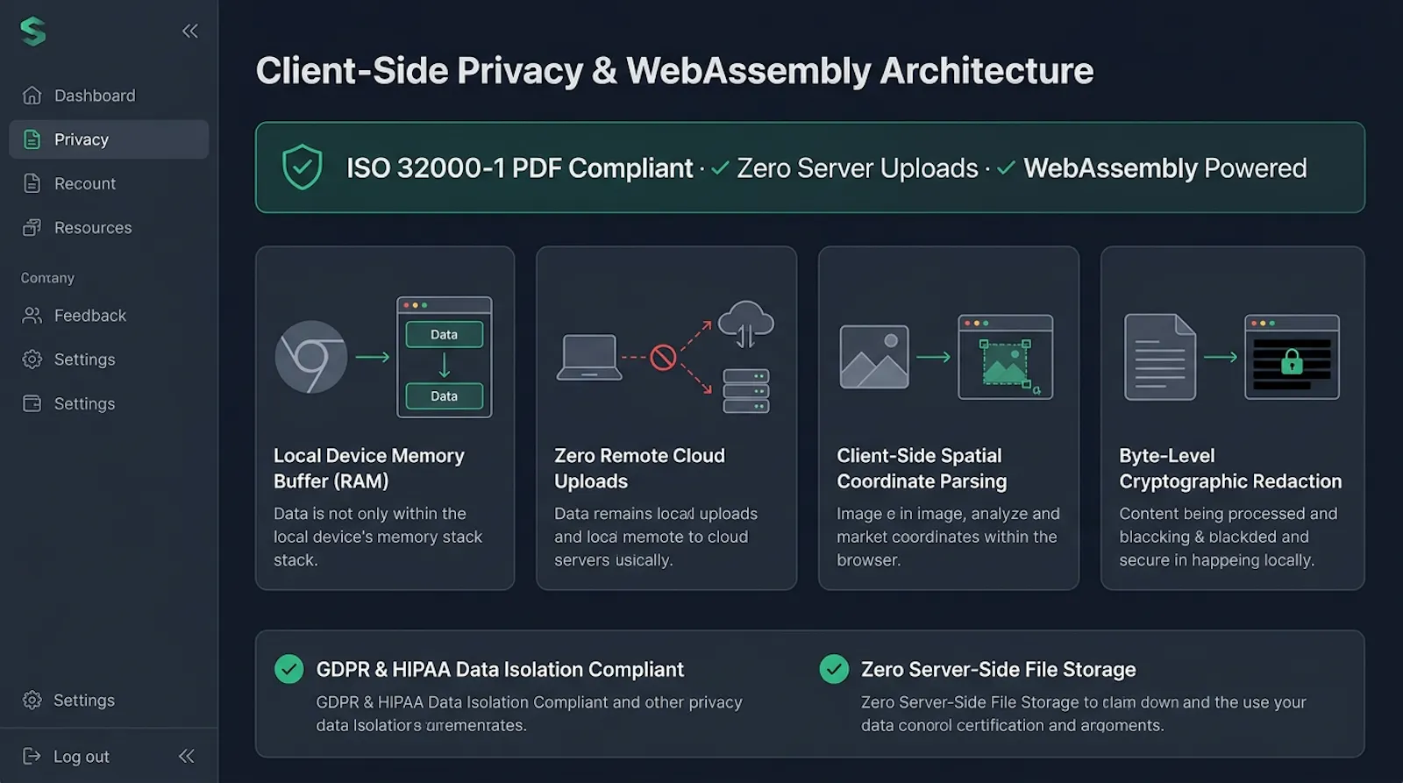Click the double-chevron beside Log out
This screenshot has width=1403, height=783.
pos(187,756)
